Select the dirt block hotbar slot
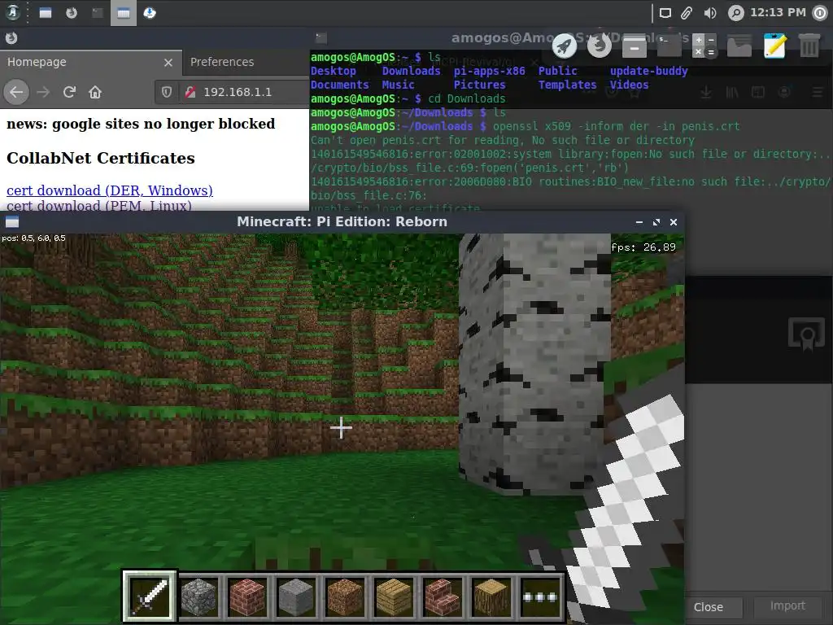The height and width of the screenshot is (625, 833). tap(345, 597)
